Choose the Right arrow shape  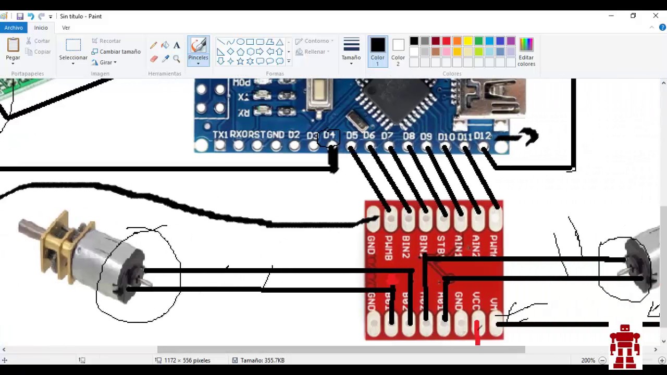point(260,52)
